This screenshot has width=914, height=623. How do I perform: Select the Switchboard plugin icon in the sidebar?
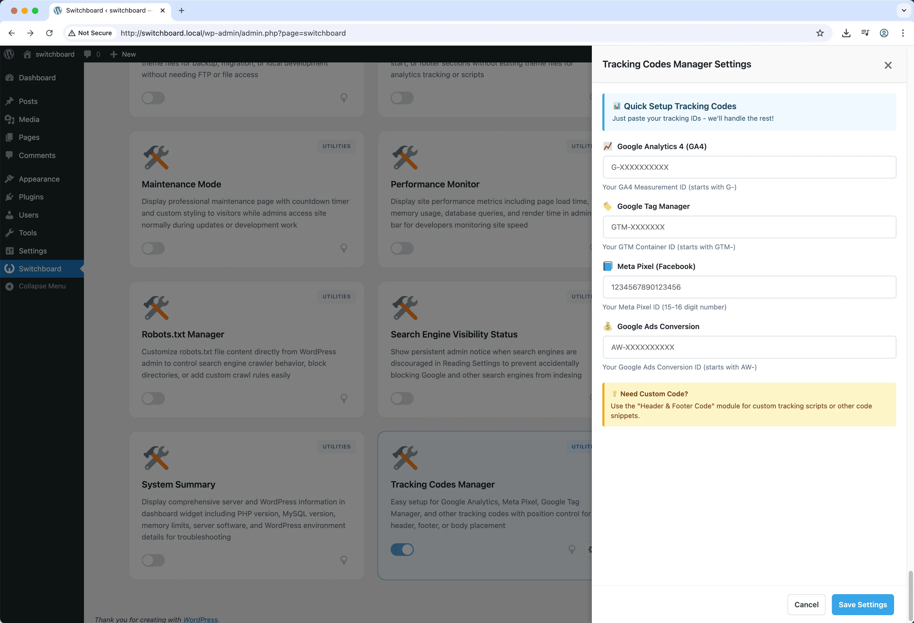coord(10,269)
